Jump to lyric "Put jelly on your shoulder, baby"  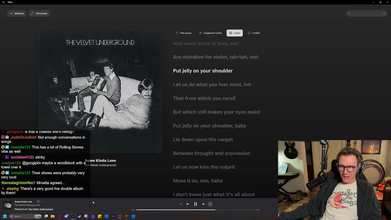[210, 126]
